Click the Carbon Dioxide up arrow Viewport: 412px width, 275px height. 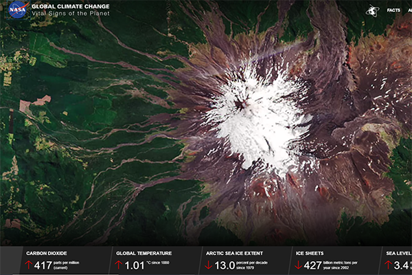point(28,265)
